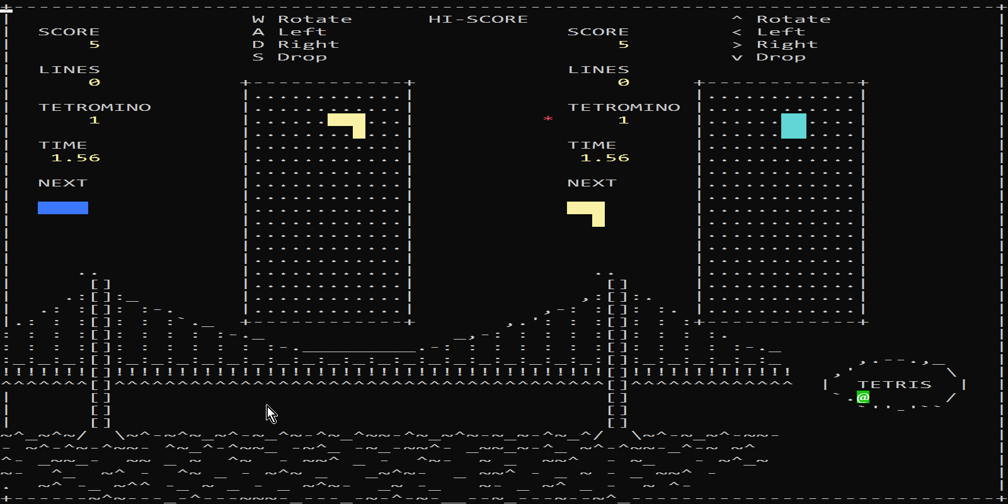1008x504 pixels.
Task: Click the left player's lines value 0
Action: click(94, 82)
